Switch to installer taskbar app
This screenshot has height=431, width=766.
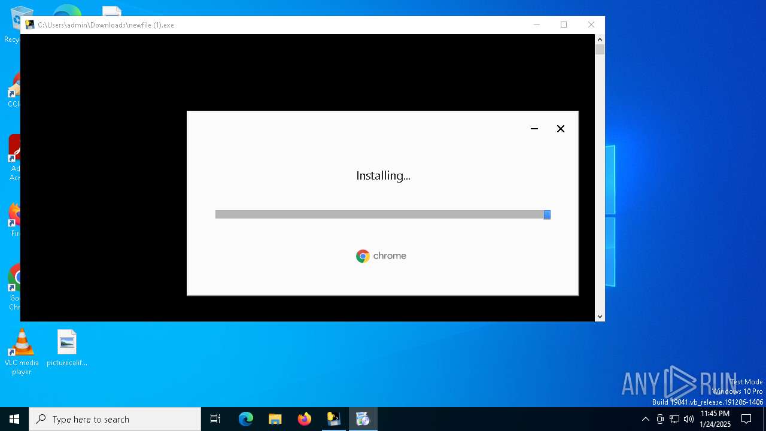363,419
